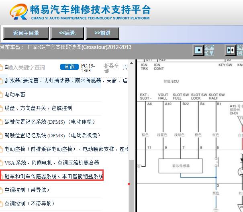Click the SLOT SW FULL label
Viewport: 243px width, 212px height.
pyautogui.click(x=181, y=96)
